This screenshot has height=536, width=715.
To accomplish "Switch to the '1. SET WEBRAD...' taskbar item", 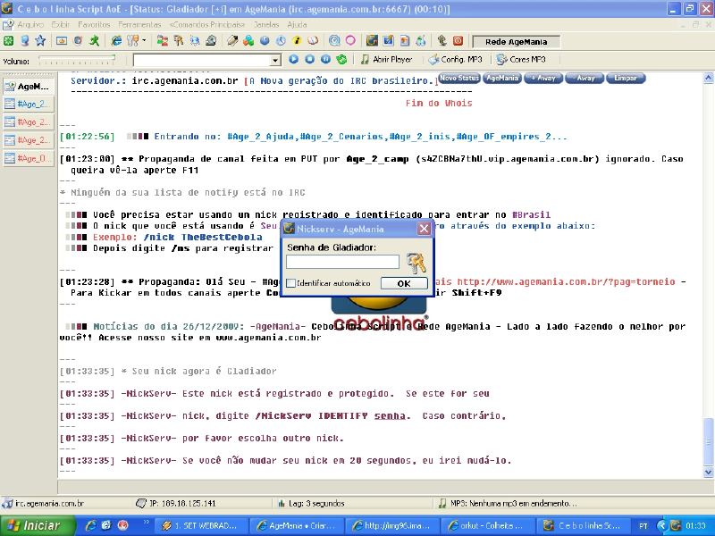I will [200, 525].
